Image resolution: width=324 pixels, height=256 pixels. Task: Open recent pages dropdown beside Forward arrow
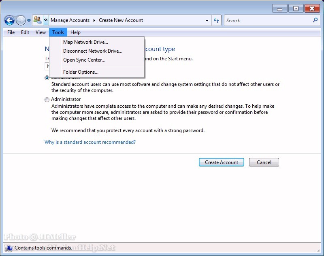[29, 21]
